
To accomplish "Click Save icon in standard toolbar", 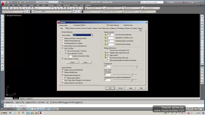I will [9, 8].
